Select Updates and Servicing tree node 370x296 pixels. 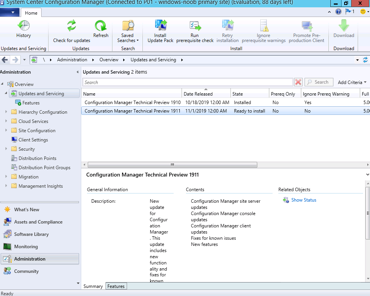click(x=44, y=94)
